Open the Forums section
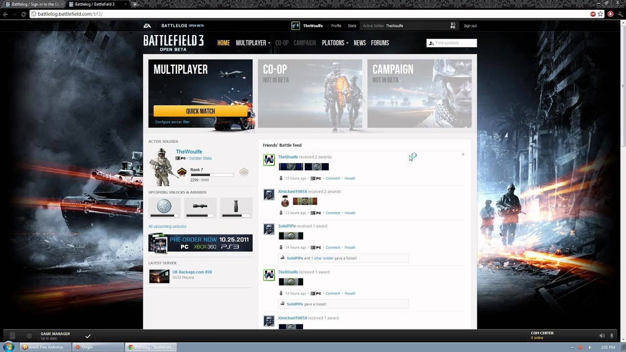 380,43
